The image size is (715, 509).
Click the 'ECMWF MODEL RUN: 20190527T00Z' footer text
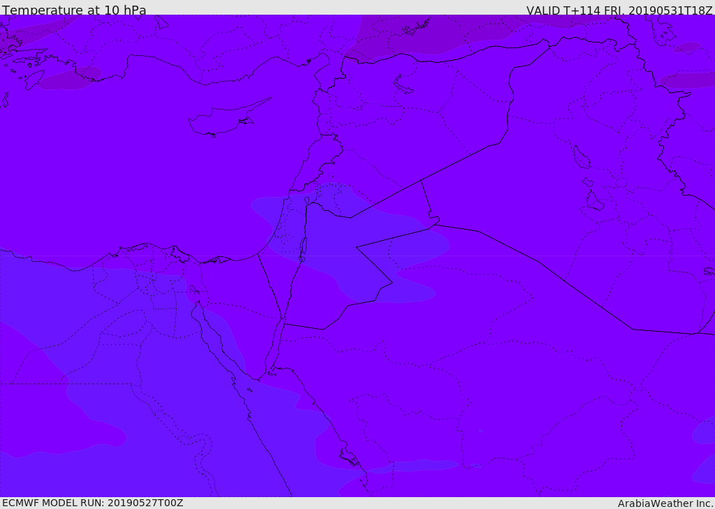pos(93,503)
